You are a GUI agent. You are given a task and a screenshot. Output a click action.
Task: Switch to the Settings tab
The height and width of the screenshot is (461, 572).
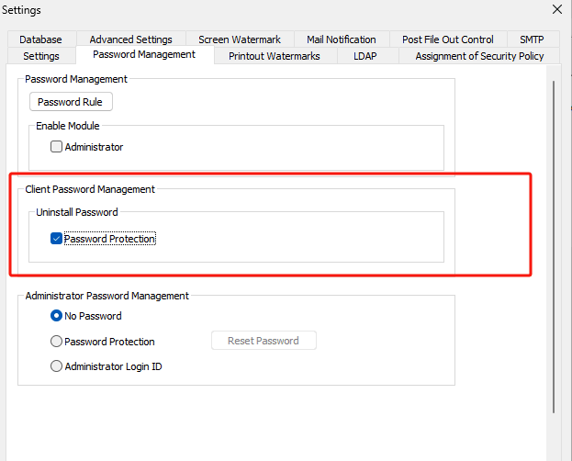41,56
